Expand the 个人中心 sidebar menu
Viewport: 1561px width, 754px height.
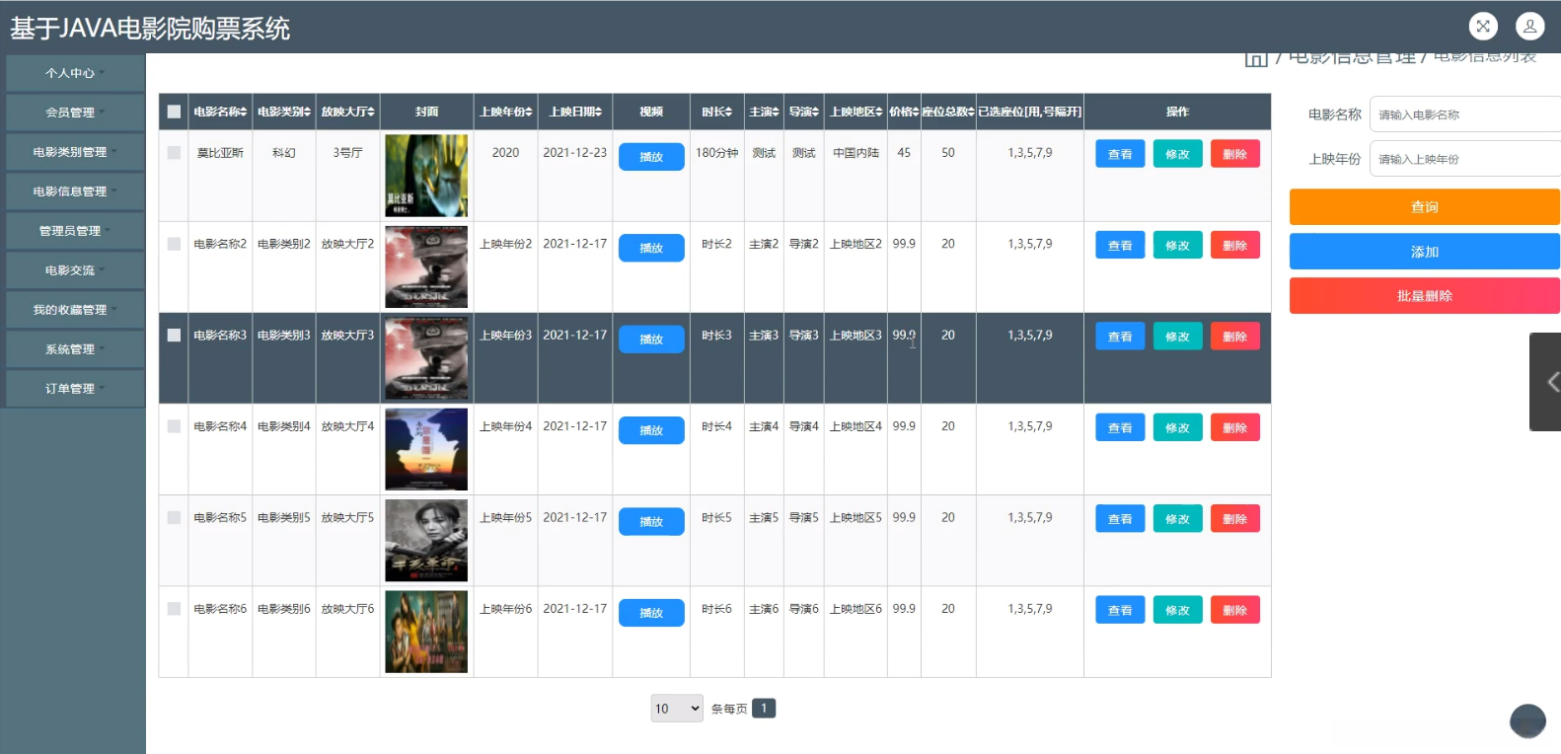75,73
